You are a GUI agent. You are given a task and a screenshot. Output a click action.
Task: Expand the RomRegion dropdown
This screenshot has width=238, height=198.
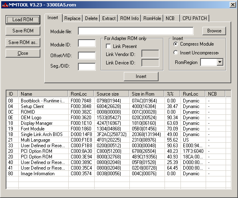click(x=220, y=62)
